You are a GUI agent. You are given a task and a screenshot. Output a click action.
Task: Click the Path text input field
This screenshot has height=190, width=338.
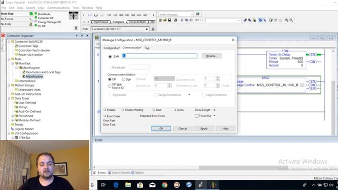click(159, 56)
